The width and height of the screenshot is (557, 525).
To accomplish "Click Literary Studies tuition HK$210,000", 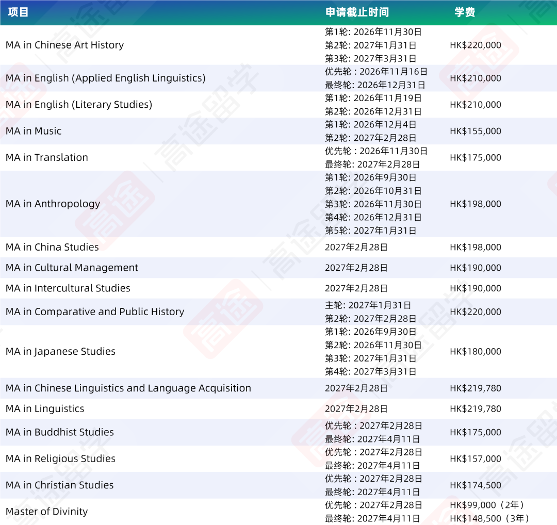I will 476,105.
